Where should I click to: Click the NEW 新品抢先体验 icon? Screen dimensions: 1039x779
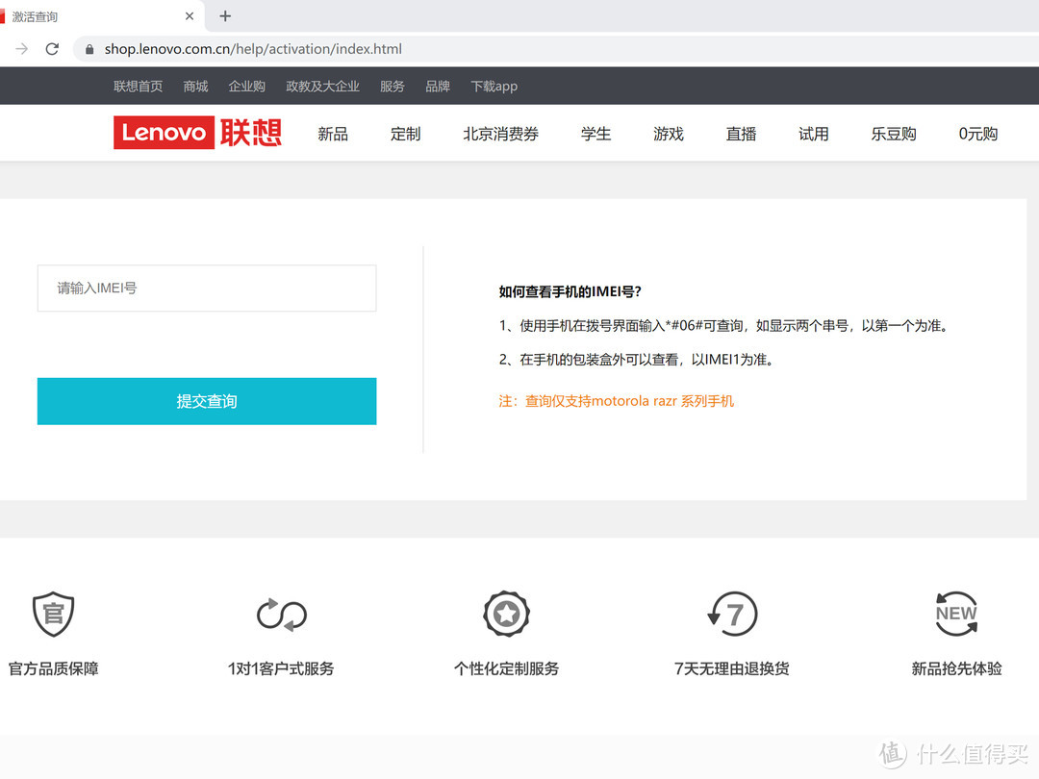tap(956, 614)
